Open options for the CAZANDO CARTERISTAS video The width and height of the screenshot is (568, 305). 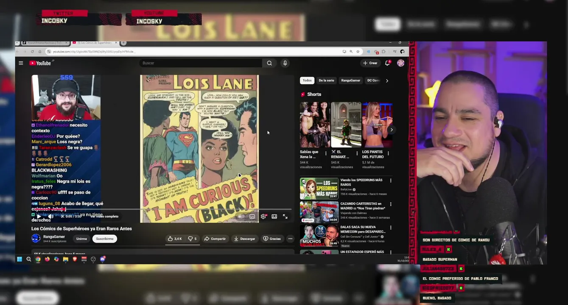pyautogui.click(x=391, y=204)
